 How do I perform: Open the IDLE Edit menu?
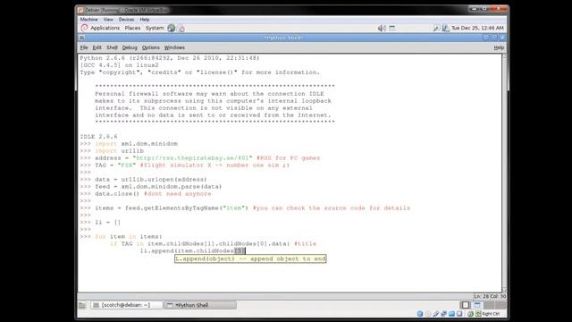click(97, 47)
